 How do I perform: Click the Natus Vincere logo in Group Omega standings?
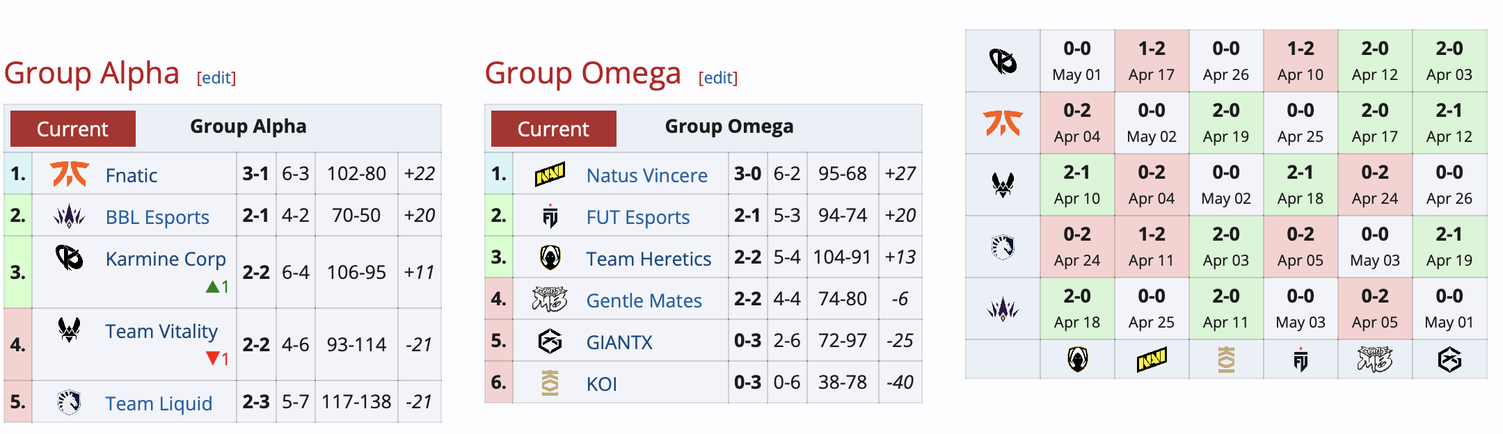(550, 174)
